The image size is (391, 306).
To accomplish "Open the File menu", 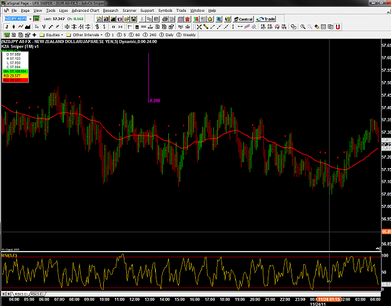I will click(14, 11).
